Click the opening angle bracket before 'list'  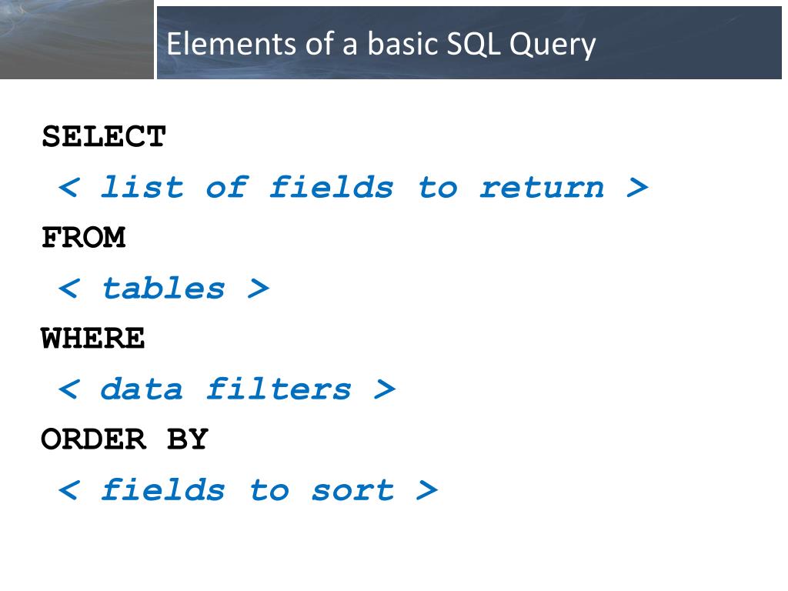(x=68, y=189)
